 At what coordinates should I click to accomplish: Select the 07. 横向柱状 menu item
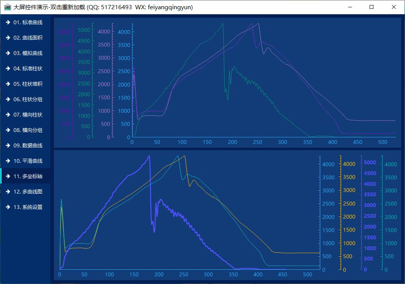click(28, 115)
